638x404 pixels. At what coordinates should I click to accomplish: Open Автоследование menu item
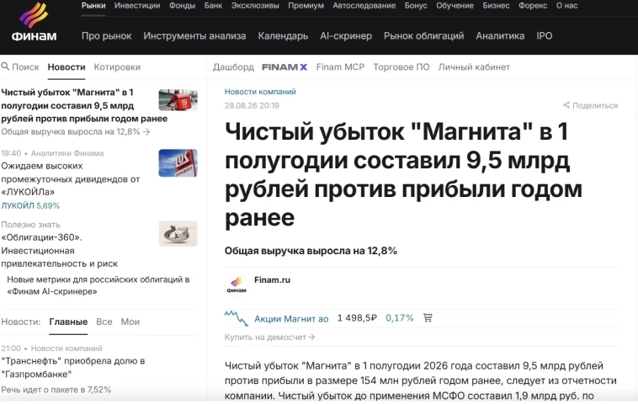tap(364, 6)
